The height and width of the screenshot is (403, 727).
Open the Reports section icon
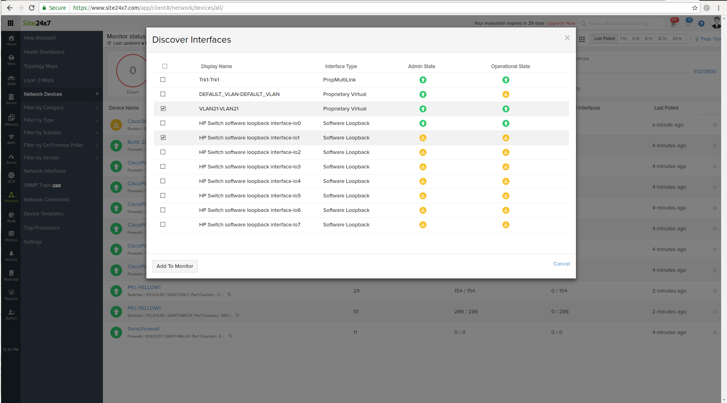tap(11, 295)
